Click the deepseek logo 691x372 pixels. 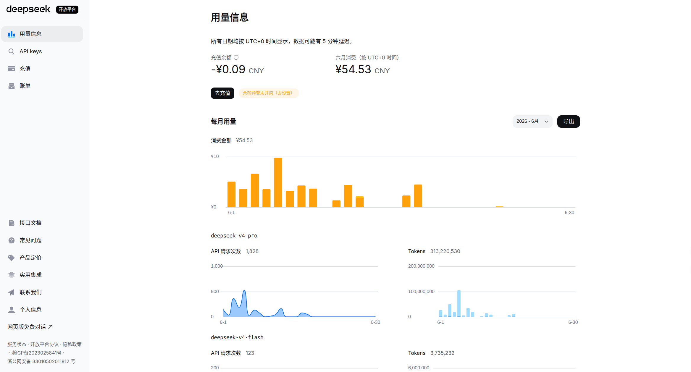(x=28, y=9)
